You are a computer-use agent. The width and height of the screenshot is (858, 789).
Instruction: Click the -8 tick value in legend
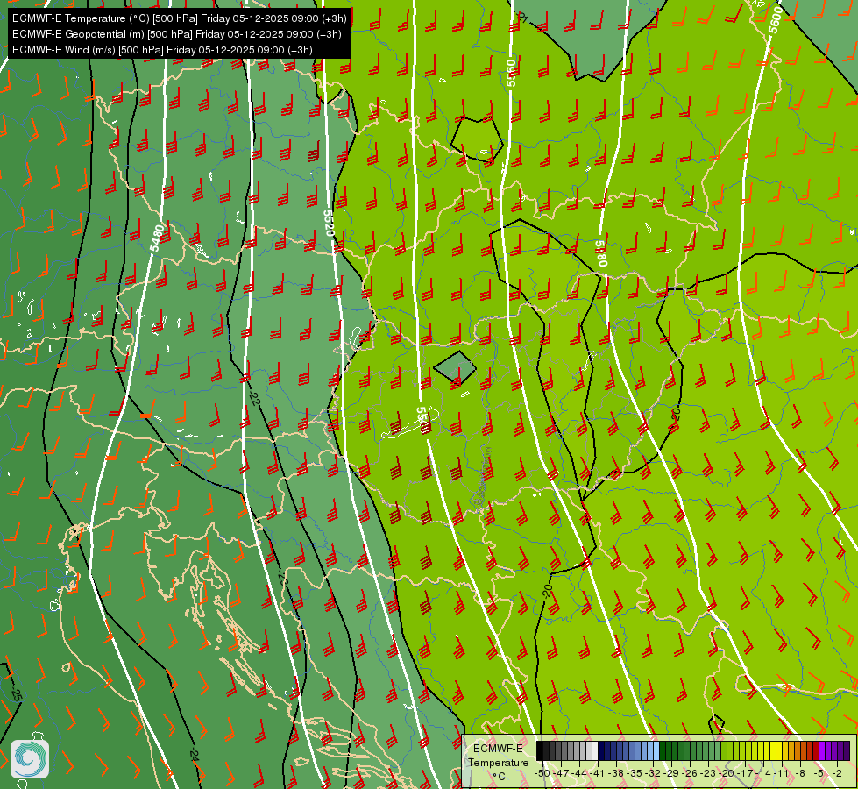click(800, 773)
